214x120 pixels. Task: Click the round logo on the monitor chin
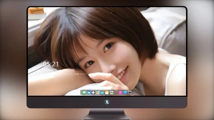[x=107, y=102]
